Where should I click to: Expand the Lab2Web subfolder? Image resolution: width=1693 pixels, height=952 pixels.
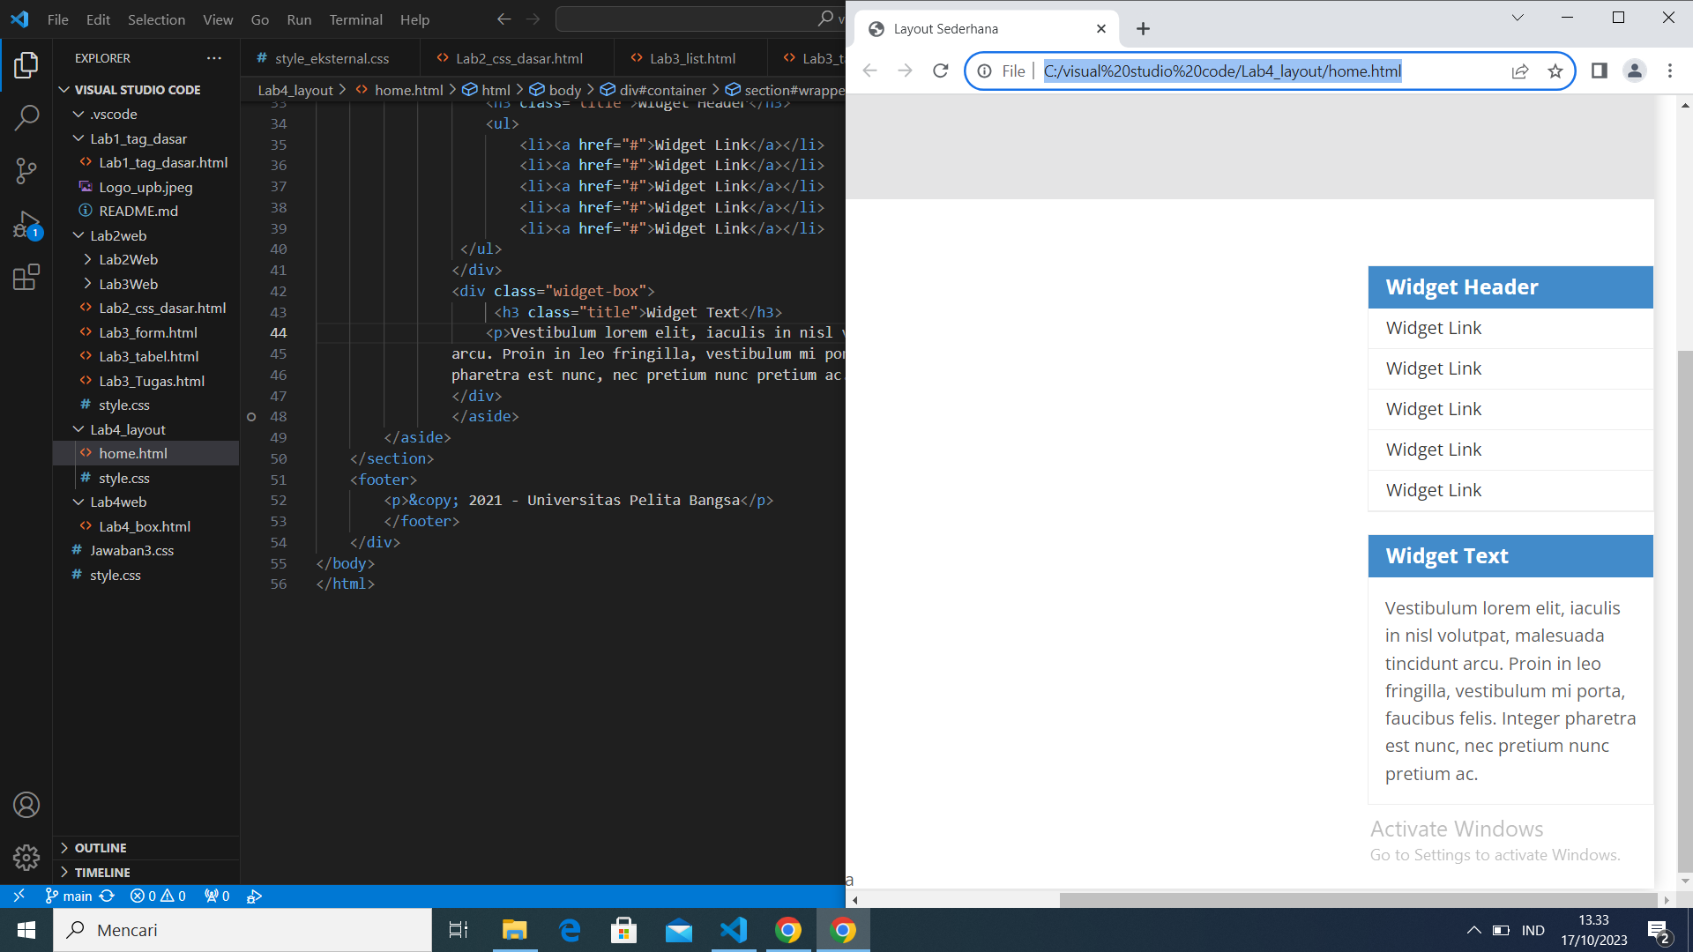[x=86, y=259]
